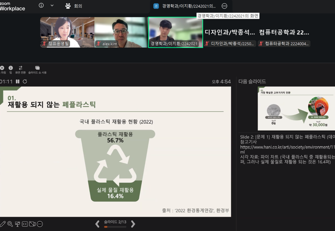Screen dimensions: 335x231
Task: Click the Slide 2 speaker notes text
Action: [x=287, y=149]
